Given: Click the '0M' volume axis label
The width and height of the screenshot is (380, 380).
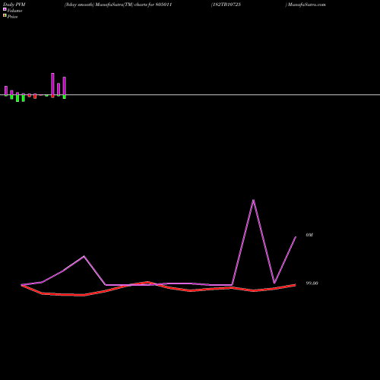Looking at the screenshot, I should pyautogui.click(x=309, y=235).
